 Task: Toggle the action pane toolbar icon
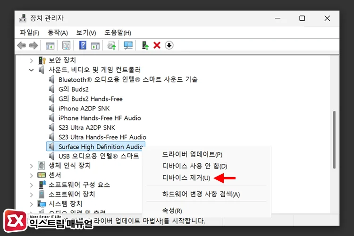coord(95,46)
